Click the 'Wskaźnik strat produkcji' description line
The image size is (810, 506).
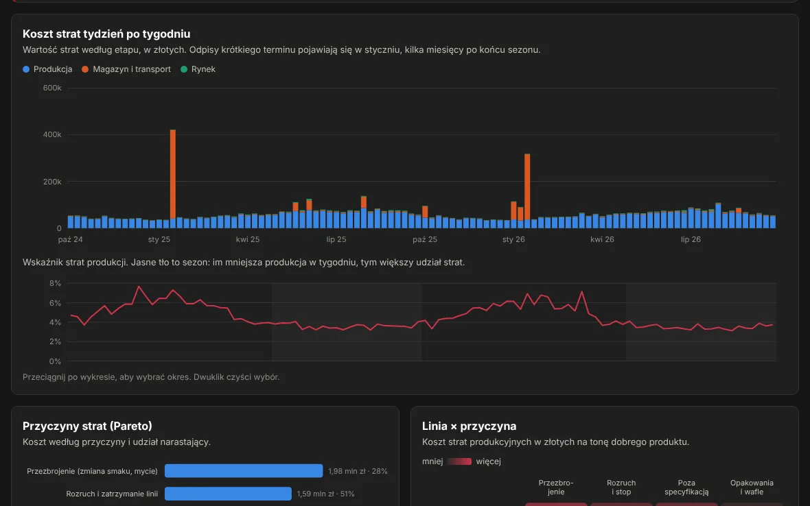click(243, 263)
